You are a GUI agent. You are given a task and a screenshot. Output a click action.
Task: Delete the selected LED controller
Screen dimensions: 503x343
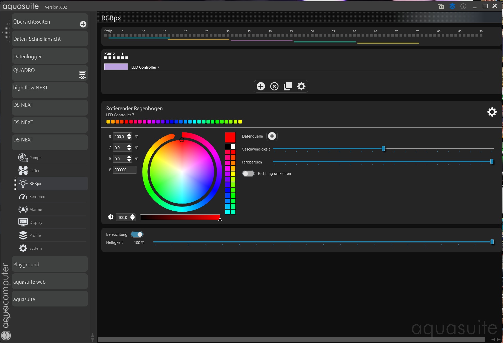[274, 86]
